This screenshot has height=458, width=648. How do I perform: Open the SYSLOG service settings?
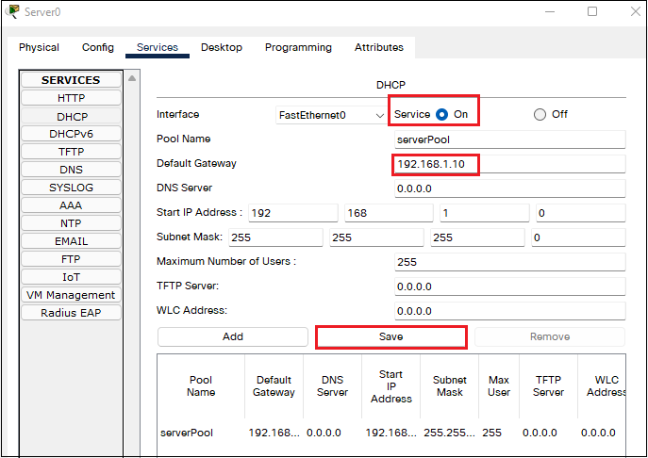pyautogui.click(x=71, y=188)
